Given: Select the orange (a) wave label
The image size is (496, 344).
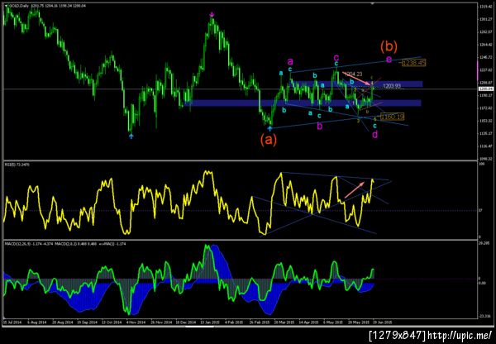Looking at the screenshot, I should [x=269, y=140].
